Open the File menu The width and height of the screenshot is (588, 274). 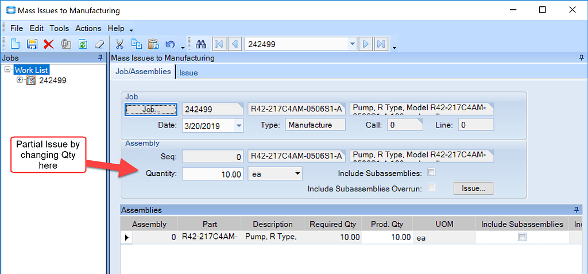coord(17,28)
